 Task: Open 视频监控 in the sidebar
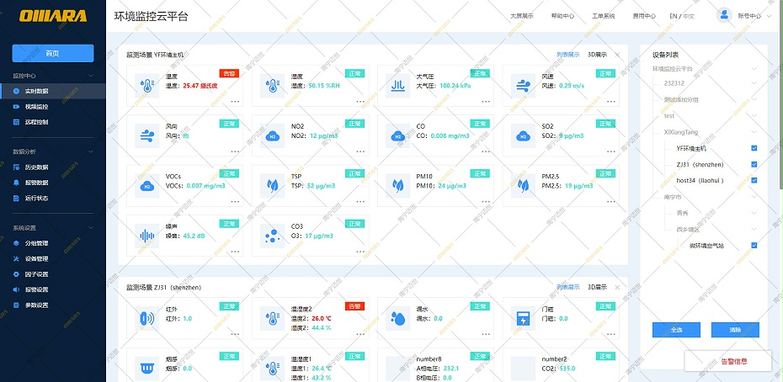tap(36, 107)
